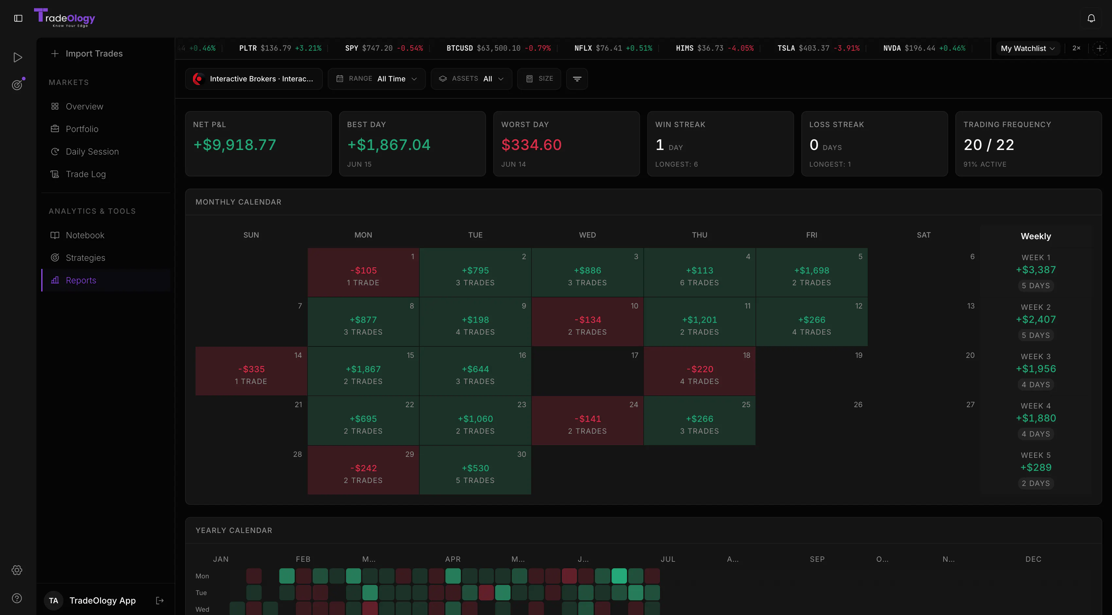1112x615 pixels.
Task: Click the Best Day +$1,867.04 card
Action: (412, 143)
